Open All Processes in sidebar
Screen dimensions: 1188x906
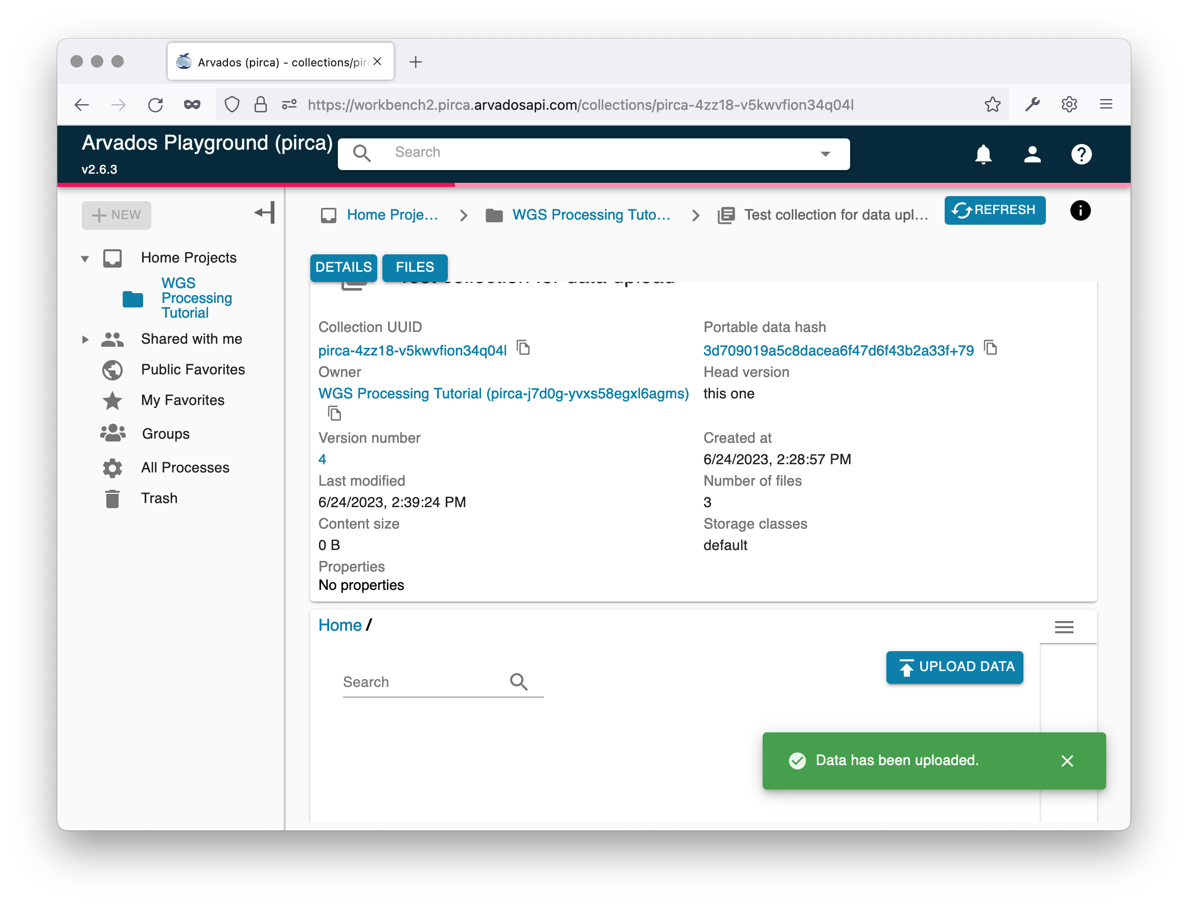tap(185, 468)
